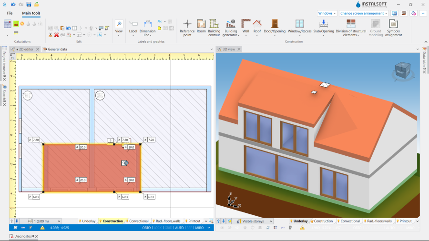This screenshot has width=429, height=241.
Task: Open the File menu
Action: point(10,13)
